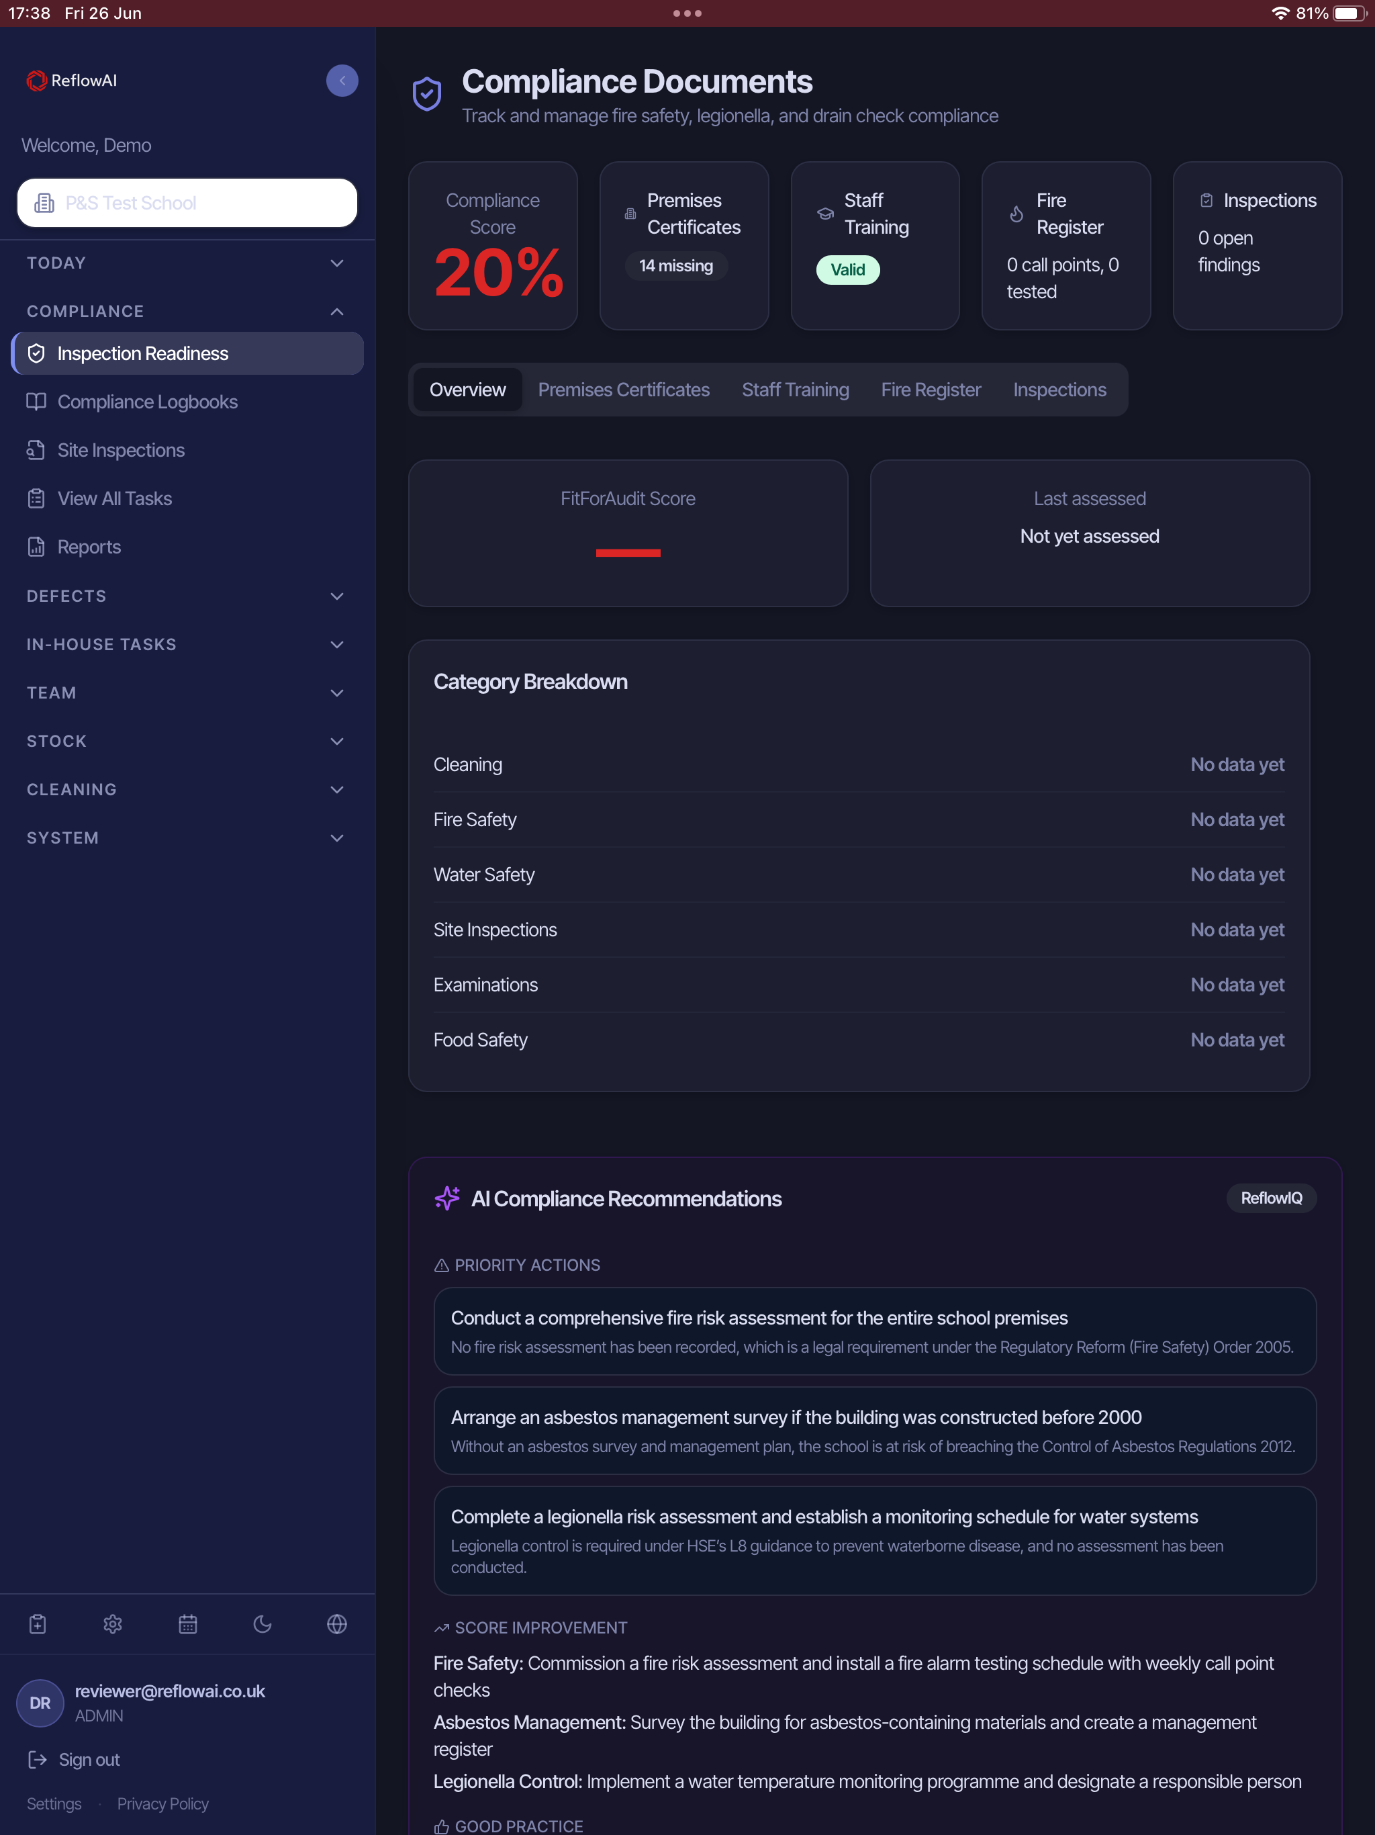Click the Food Safety category row
Viewport: 1375px width, 1835px height.
tap(858, 1040)
